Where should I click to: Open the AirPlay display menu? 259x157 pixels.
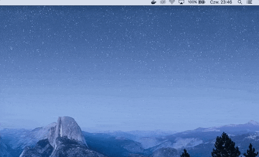(x=181, y=2)
